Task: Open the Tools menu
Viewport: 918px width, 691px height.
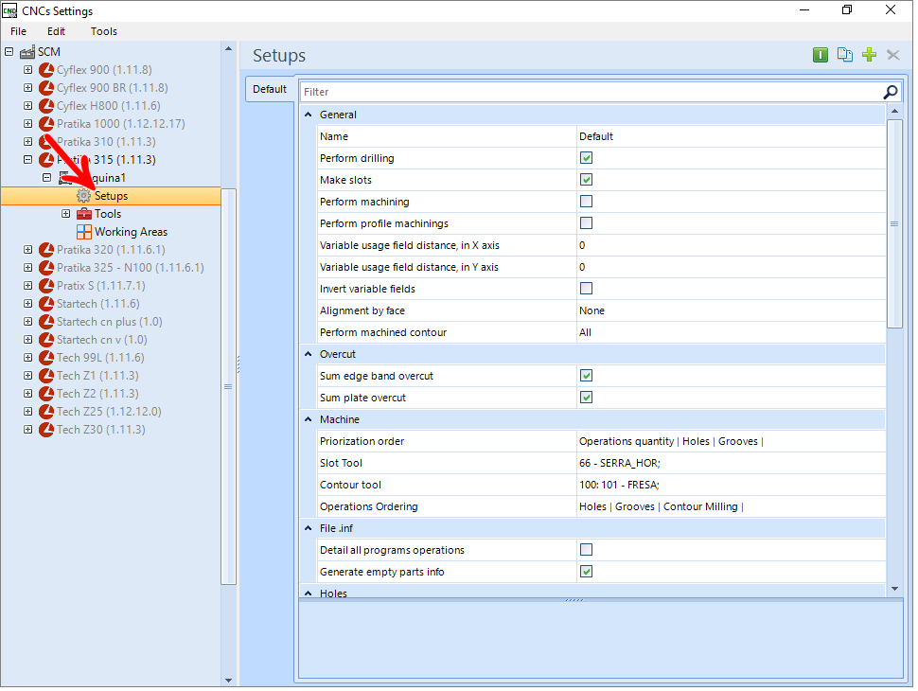Action: tap(103, 31)
